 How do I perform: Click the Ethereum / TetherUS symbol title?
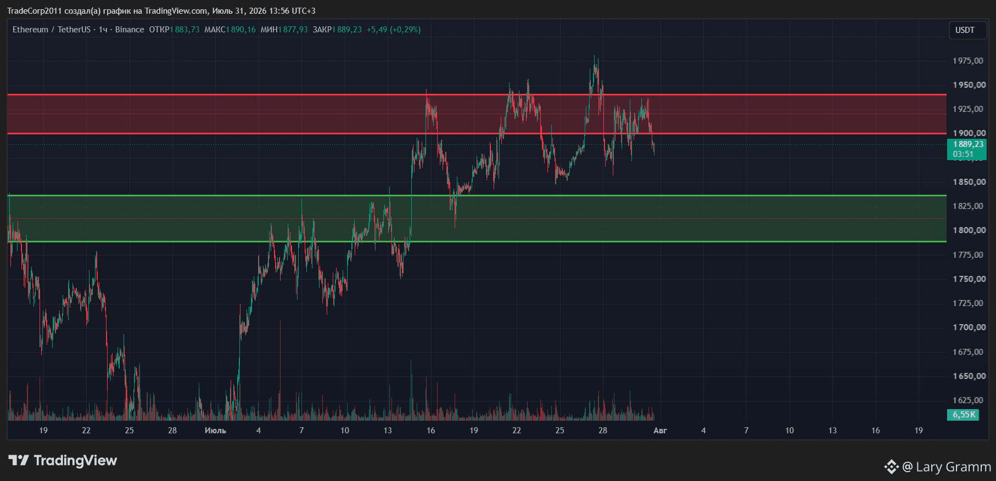[x=52, y=30]
